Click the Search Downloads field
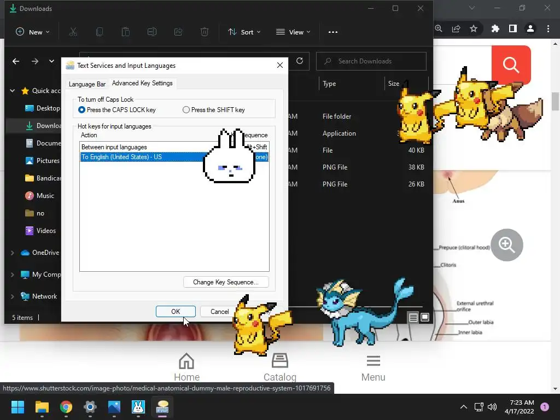560x420 pixels. click(371, 61)
